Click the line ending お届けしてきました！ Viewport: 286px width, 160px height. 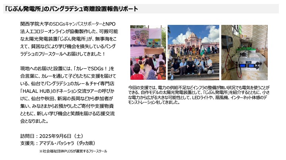63,54
